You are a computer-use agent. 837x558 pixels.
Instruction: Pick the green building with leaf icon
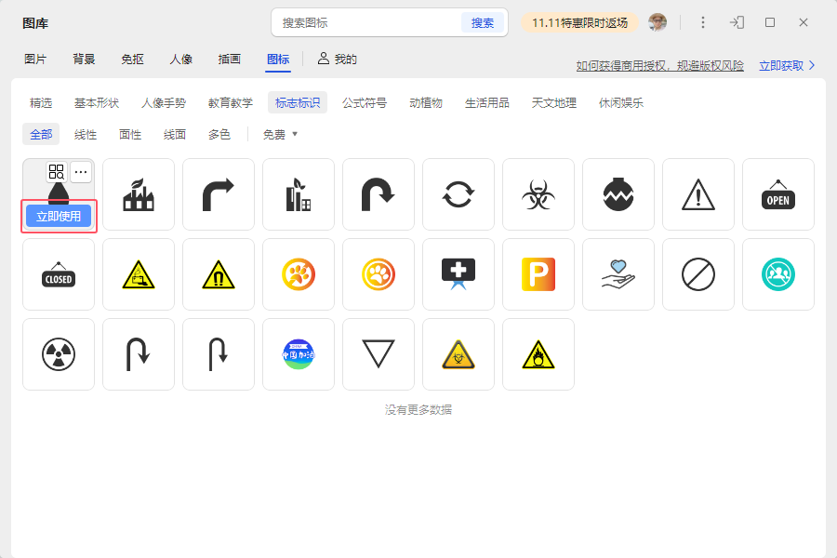pos(299,194)
